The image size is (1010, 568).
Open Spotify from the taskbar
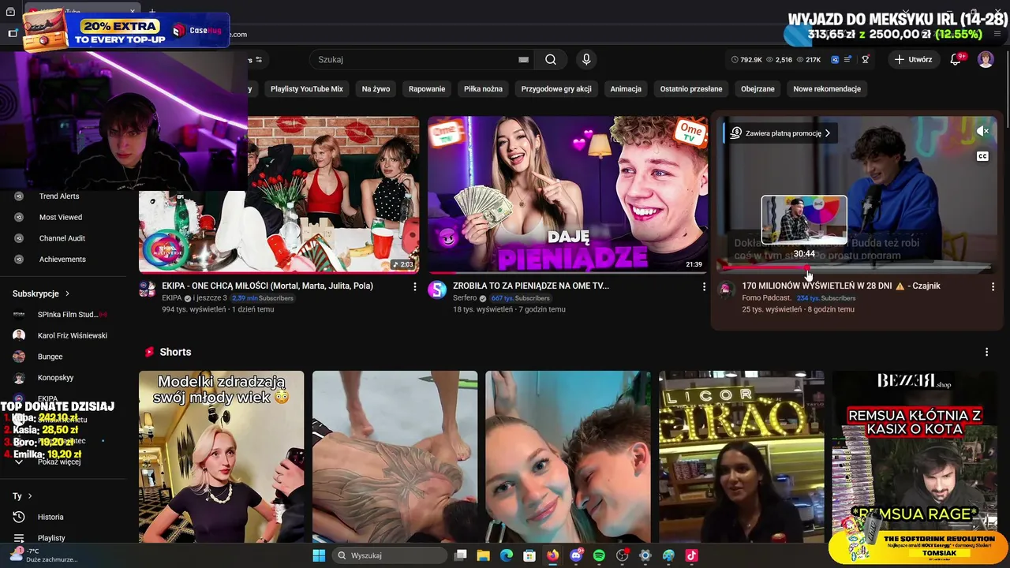(599, 555)
